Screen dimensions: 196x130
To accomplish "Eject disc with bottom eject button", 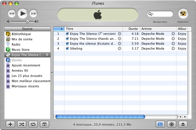I will (x=183, y=124).
